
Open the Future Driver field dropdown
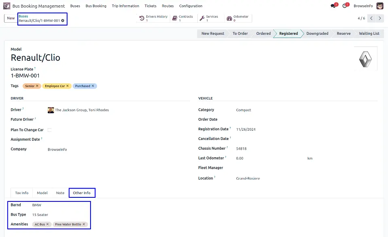click(x=118, y=120)
